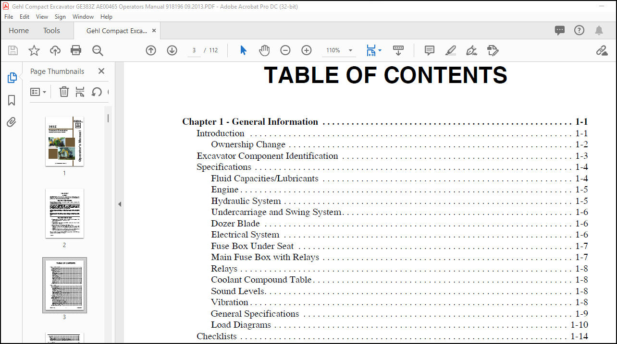The width and height of the screenshot is (617, 344).
Task: Select page 2 thumbnail
Action: [x=64, y=213]
